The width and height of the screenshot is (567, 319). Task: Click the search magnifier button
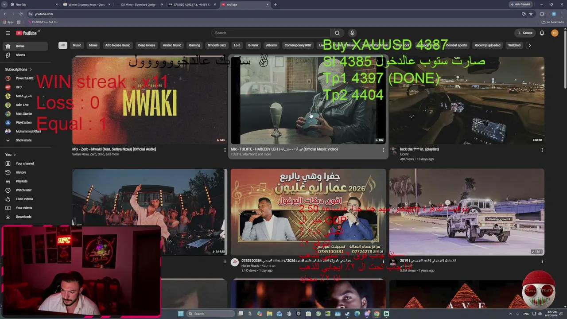337,33
